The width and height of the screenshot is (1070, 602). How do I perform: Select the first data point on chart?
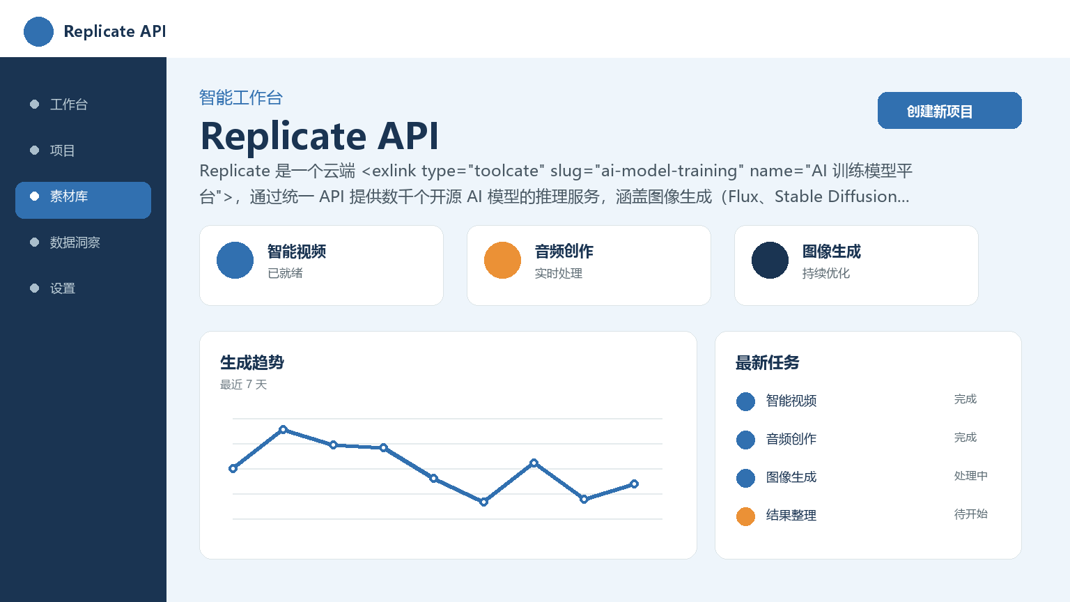(x=233, y=468)
